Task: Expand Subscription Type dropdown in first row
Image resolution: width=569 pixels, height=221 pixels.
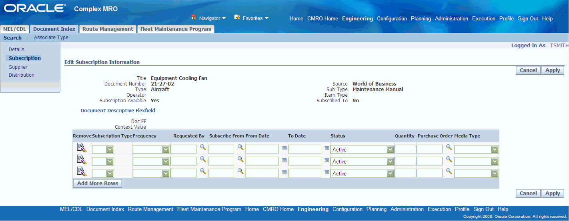Action: pyautogui.click(x=103, y=149)
